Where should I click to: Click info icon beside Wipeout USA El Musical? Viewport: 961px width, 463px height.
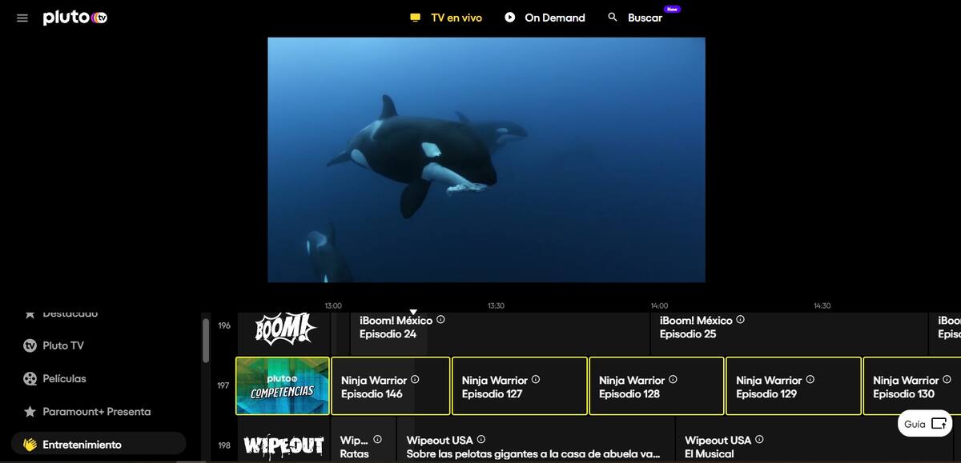tap(759, 440)
